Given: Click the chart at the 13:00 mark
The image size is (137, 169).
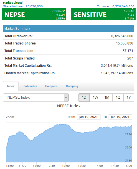Looking at the screenshot, I should click(x=65, y=143).
